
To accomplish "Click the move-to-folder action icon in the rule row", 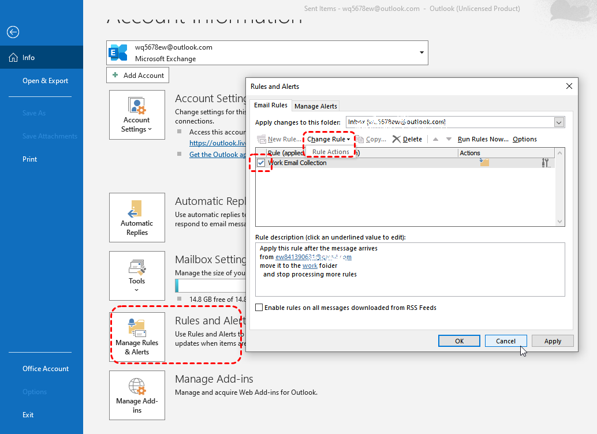I will tap(484, 163).
